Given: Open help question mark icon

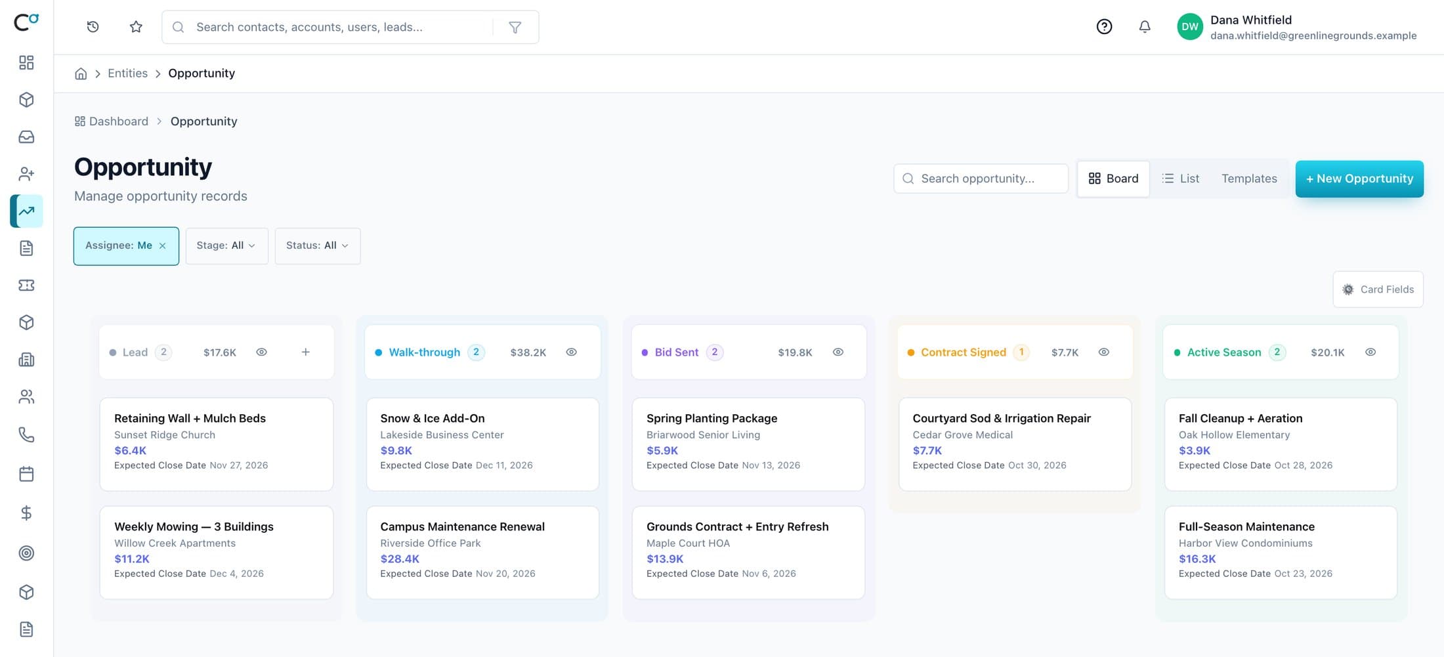Looking at the screenshot, I should pyautogui.click(x=1104, y=26).
